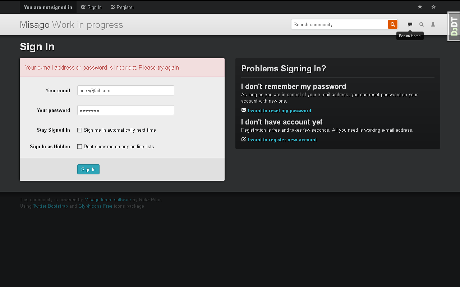Open the DjDT debug toolbar tab
This screenshot has width=460, height=287.
454,27
